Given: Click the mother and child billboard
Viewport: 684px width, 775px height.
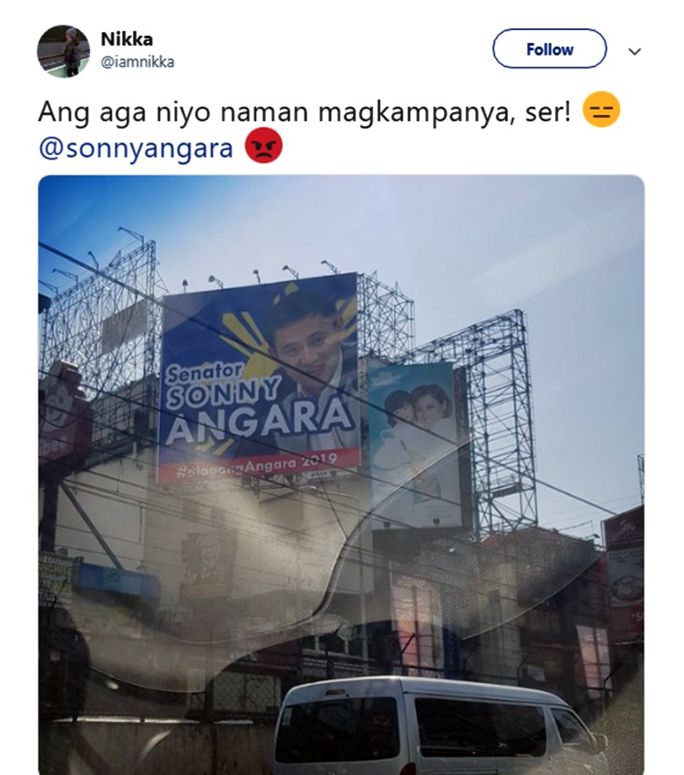Looking at the screenshot, I should point(415,445).
